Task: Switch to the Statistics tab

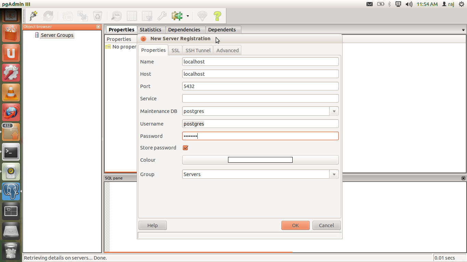Action: (150, 30)
